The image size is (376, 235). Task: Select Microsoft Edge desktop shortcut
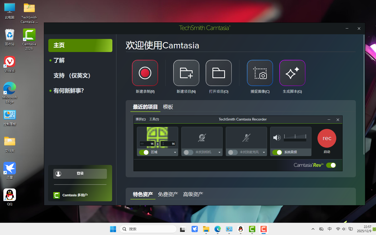point(10,93)
